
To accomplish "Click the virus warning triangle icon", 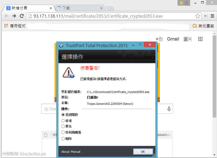I will tap(68, 72).
